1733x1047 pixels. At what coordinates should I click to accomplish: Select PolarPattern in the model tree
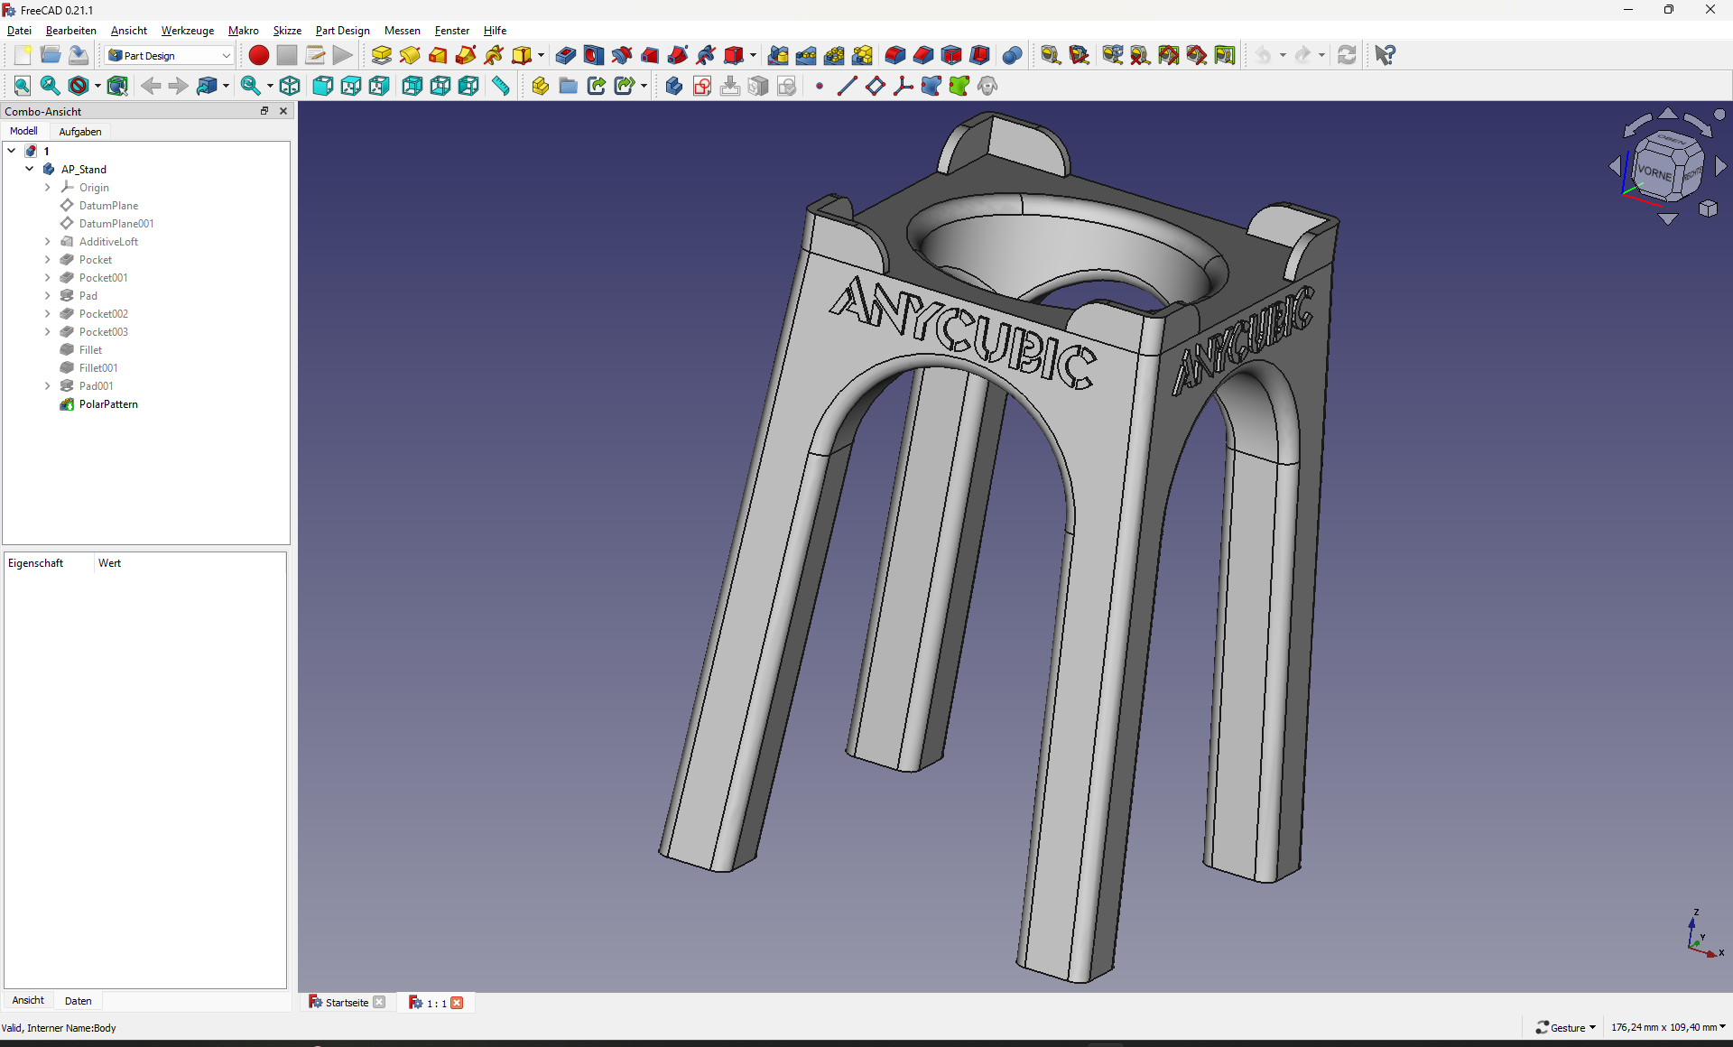pyautogui.click(x=108, y=403)
